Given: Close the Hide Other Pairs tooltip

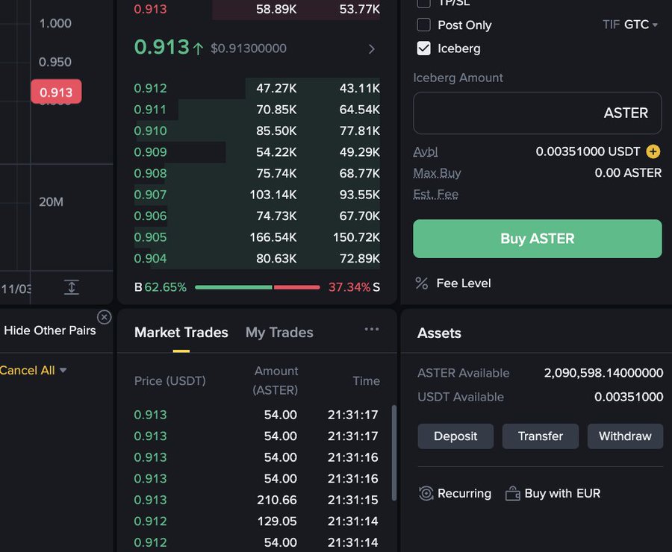Looking at the screenshot, I should 105,316.
